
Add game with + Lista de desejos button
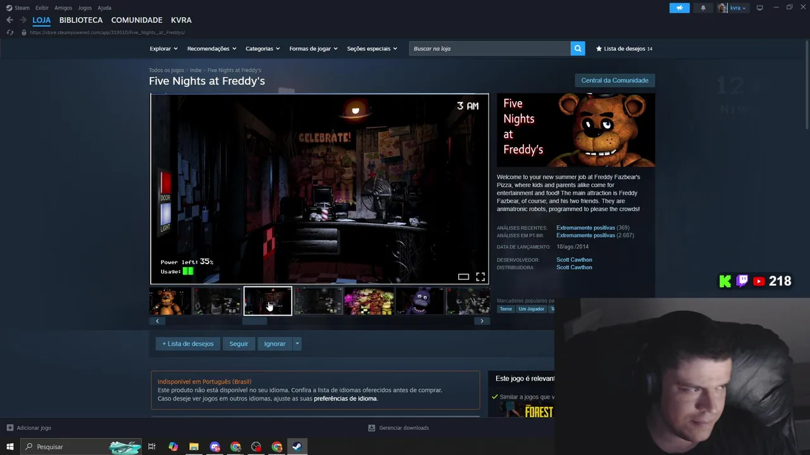[187, 344]
